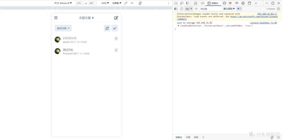282x140 pixels.
Task: Open the DevTools Welcome home tab
Action: coord(196,3)
